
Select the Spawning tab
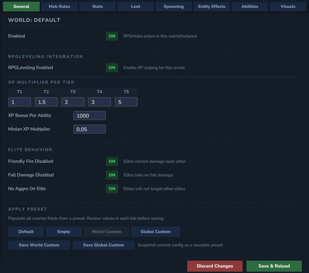tap(174, 7)
